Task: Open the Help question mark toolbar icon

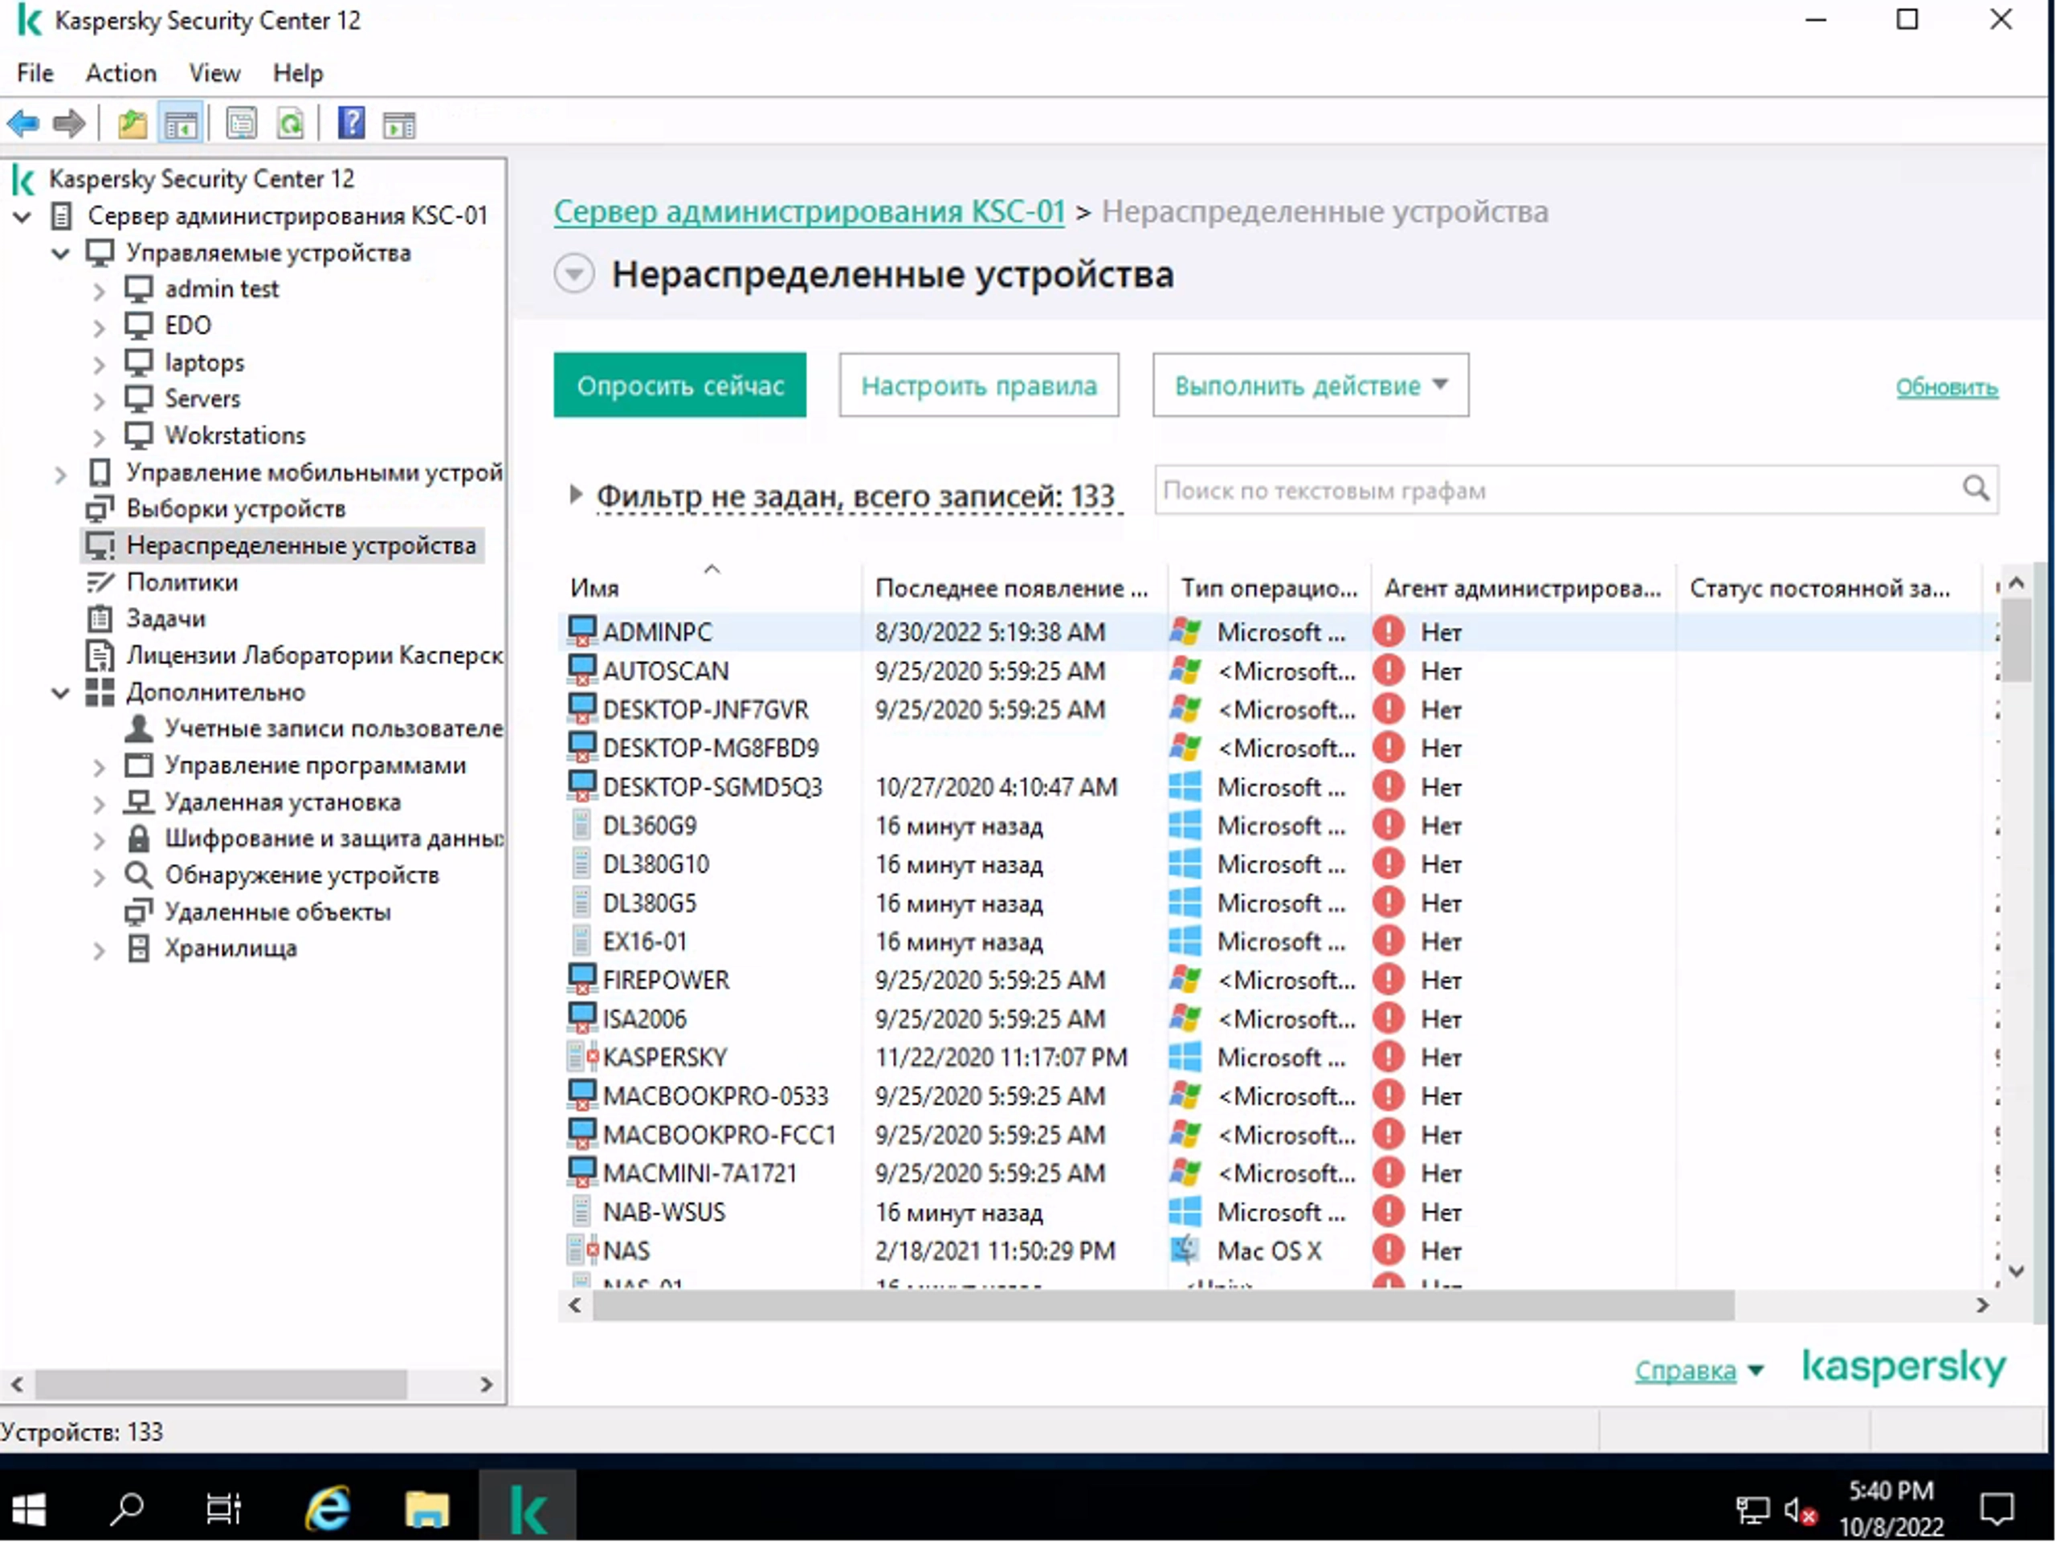Action: pos(351,124)
